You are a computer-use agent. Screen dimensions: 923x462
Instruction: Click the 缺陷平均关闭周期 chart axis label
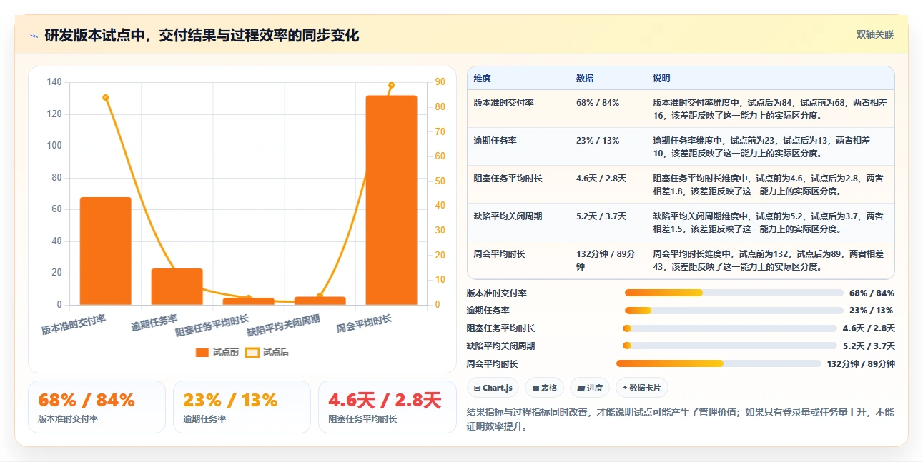(x=283, y=326)
